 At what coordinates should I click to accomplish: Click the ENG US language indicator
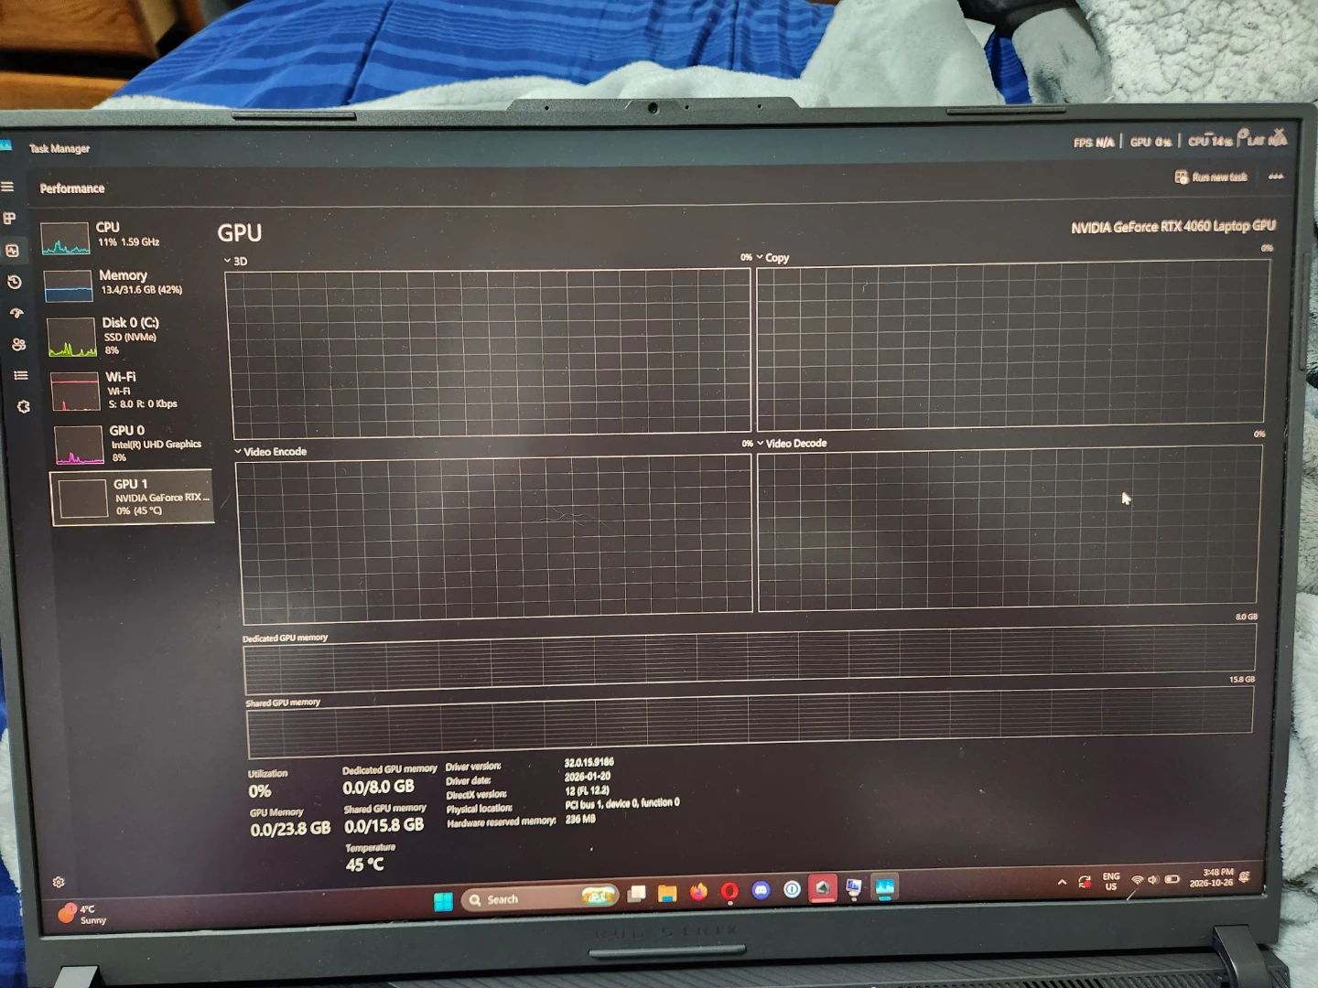pyautogui.click(x=1111, y=881)
